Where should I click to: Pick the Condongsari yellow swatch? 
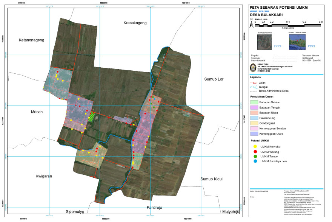click(255, 123)
